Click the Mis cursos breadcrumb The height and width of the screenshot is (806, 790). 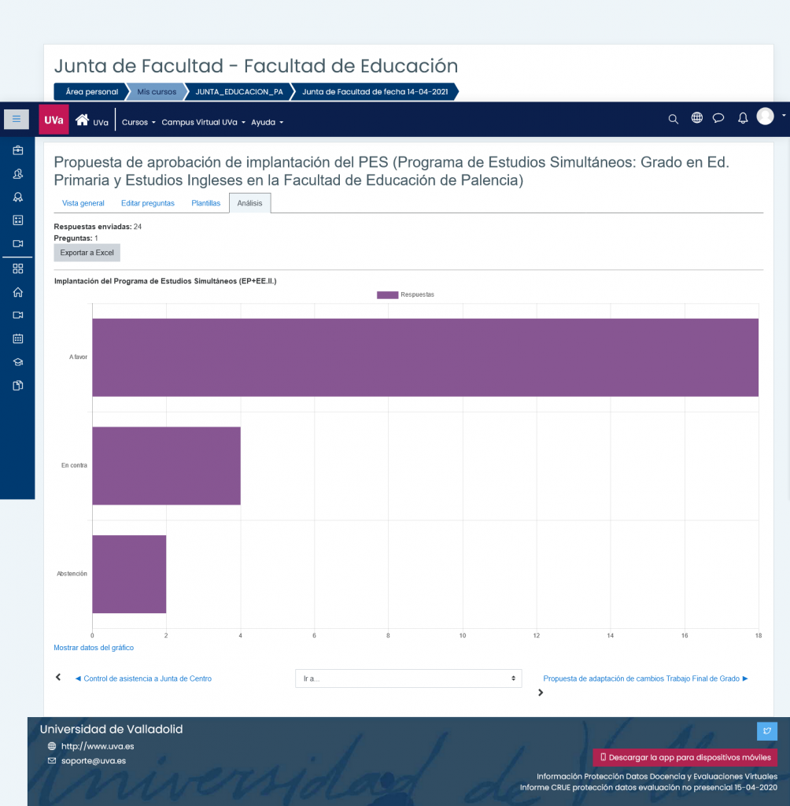[x=157, y=92]
